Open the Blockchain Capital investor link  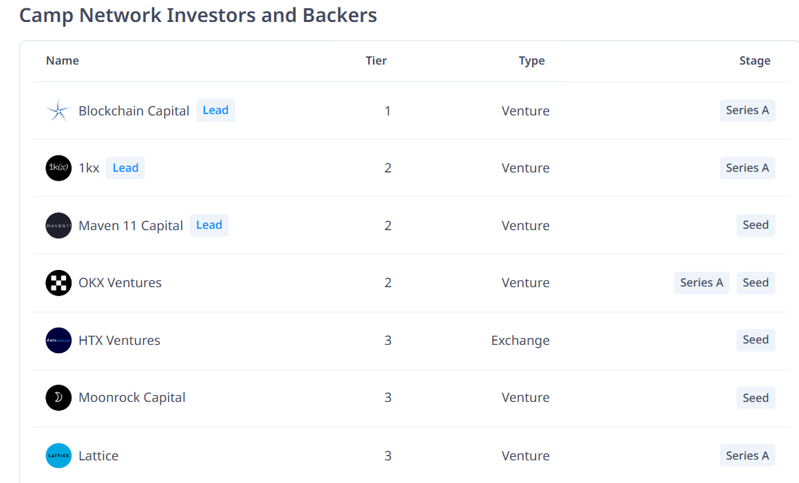pos(134,111)
